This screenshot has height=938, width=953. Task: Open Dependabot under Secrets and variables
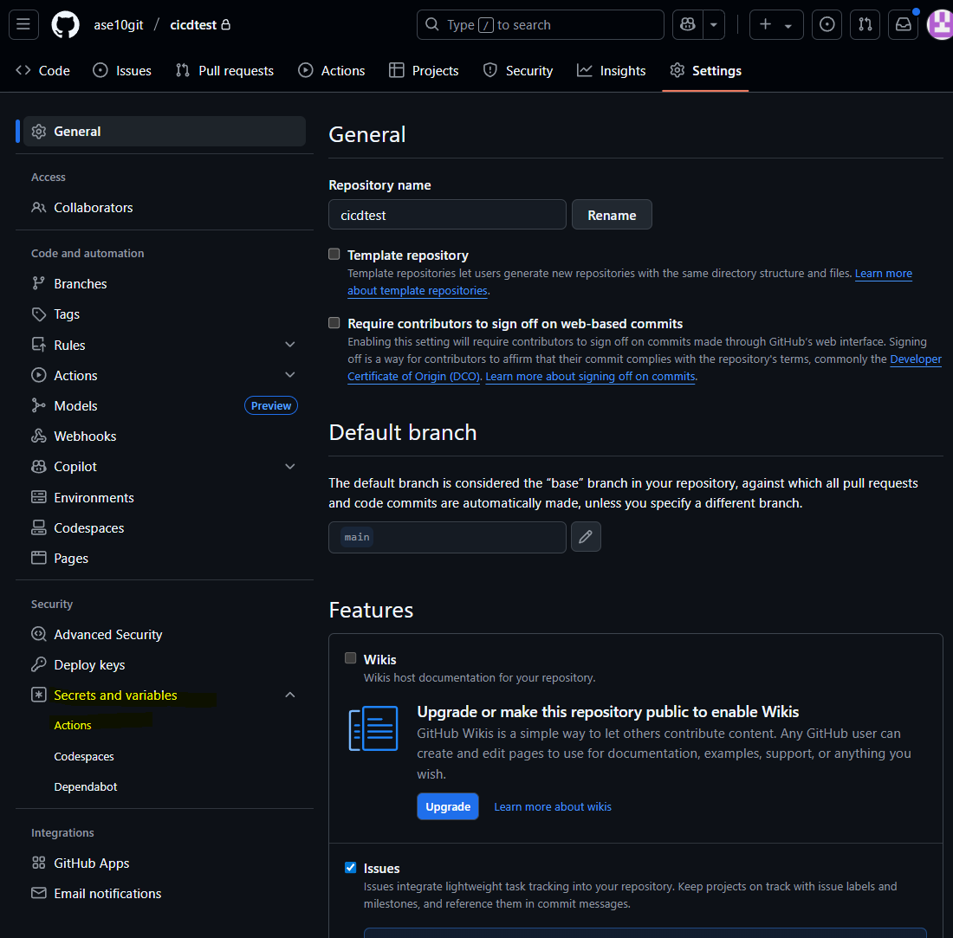pyautogui.click(x=86, y=786)
